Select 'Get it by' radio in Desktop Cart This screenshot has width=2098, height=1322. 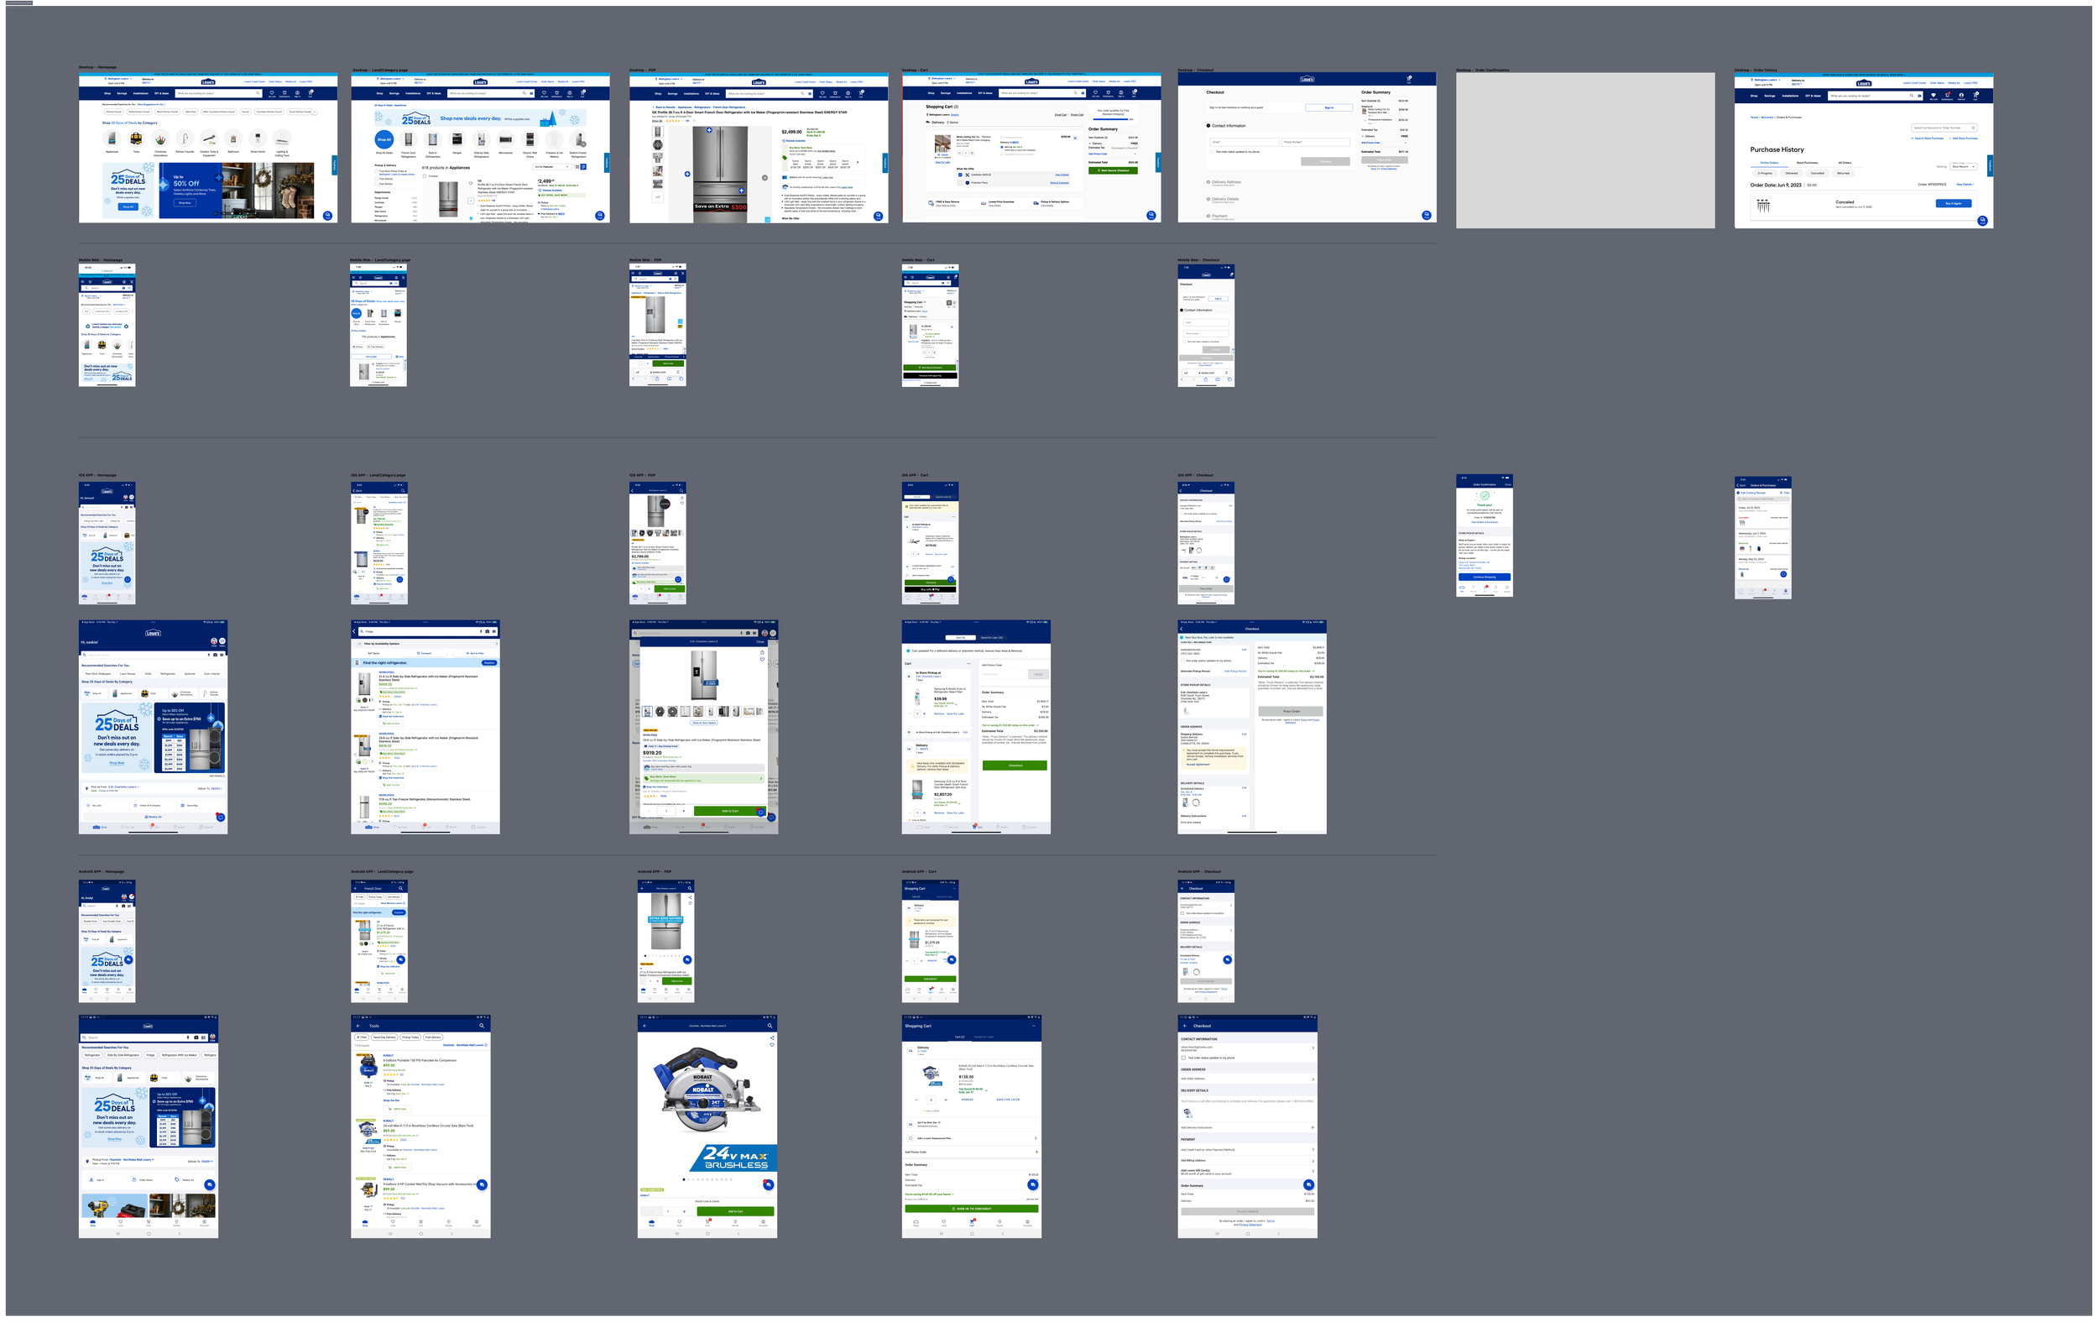(x=1002, y=147)
